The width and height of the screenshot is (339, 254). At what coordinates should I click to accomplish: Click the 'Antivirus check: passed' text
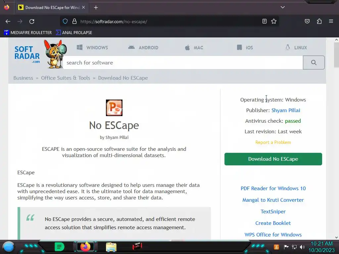pyautogui.click(x=273, y=121)
